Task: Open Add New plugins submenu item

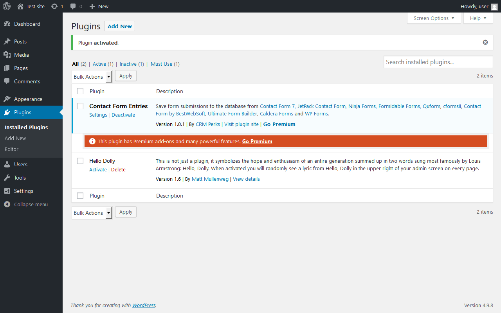Action: tap(15, 138)
